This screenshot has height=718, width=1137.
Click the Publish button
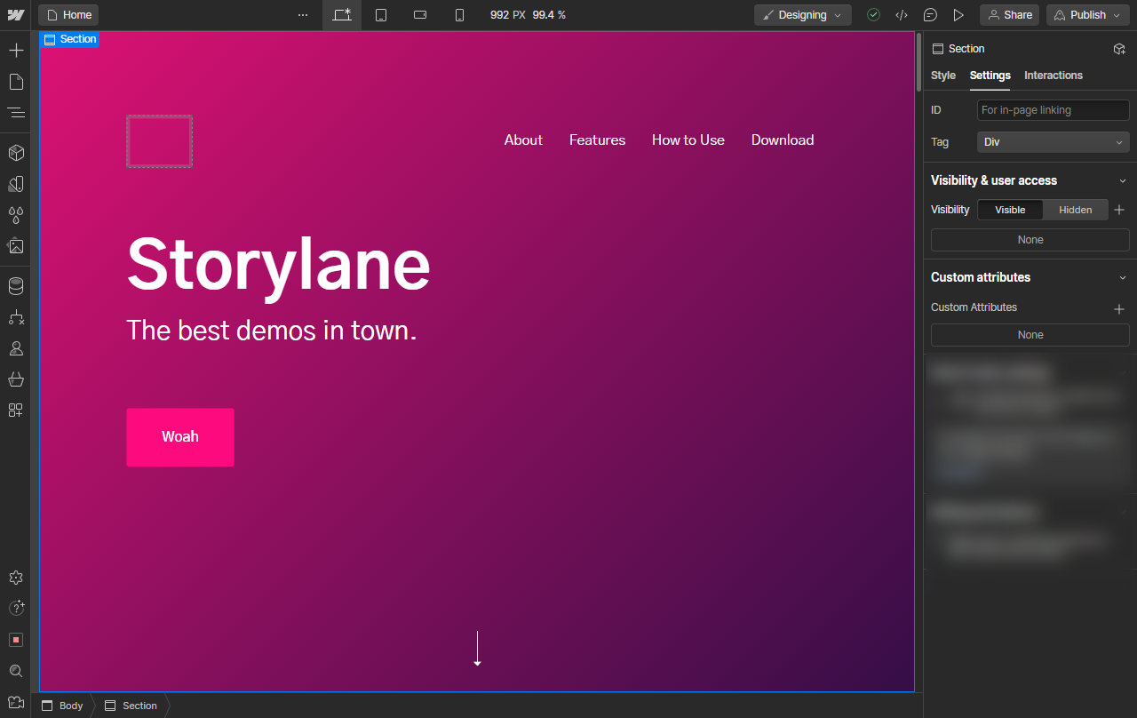(x=1087, y=15)
